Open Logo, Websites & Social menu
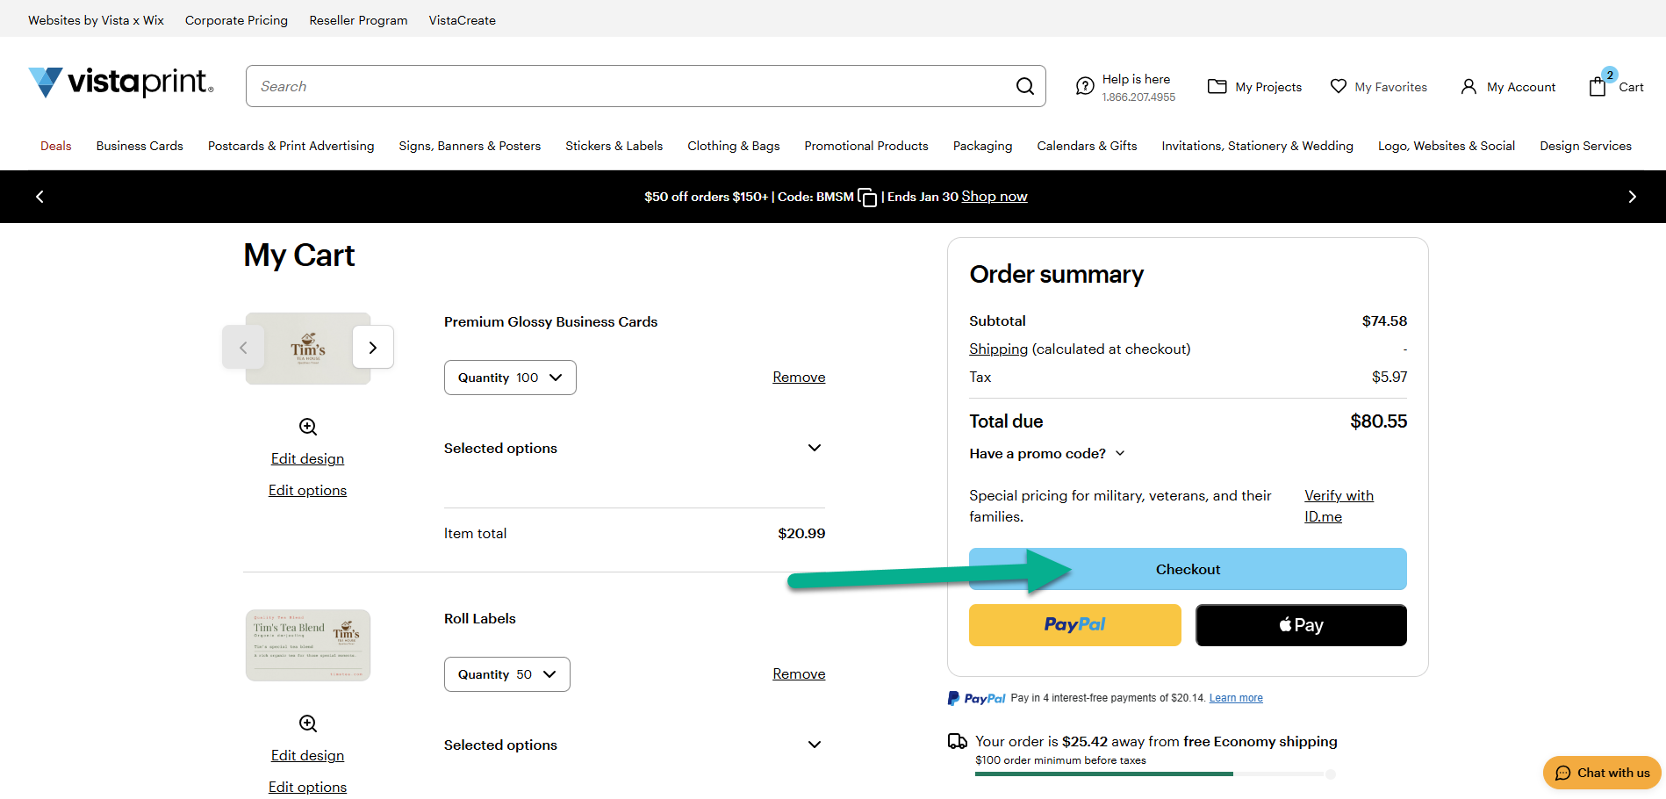The image size is (1666, 799). coord(1447,146)
